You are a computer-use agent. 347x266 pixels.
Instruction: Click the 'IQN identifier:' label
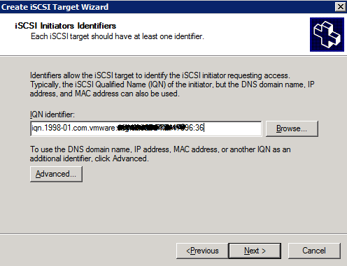52,114
